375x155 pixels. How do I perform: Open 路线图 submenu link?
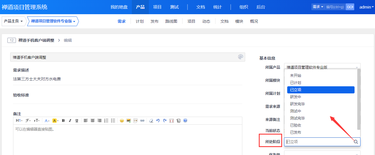click(171, 21)
